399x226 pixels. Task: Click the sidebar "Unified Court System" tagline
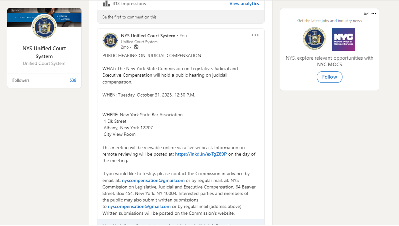click(x=44, y=63)
